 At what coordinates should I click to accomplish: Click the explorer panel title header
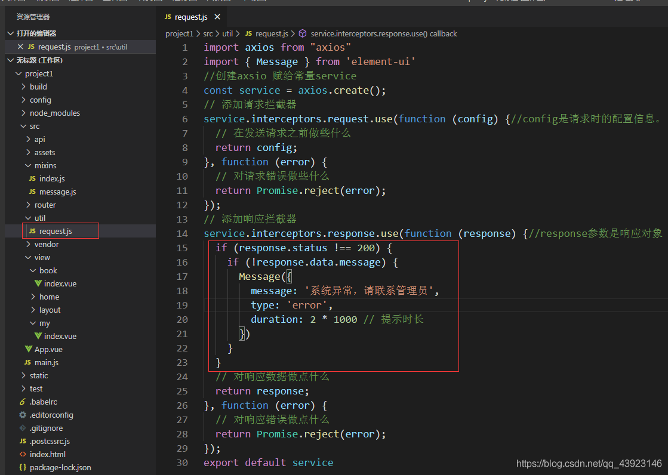click(x=33, y=17)
